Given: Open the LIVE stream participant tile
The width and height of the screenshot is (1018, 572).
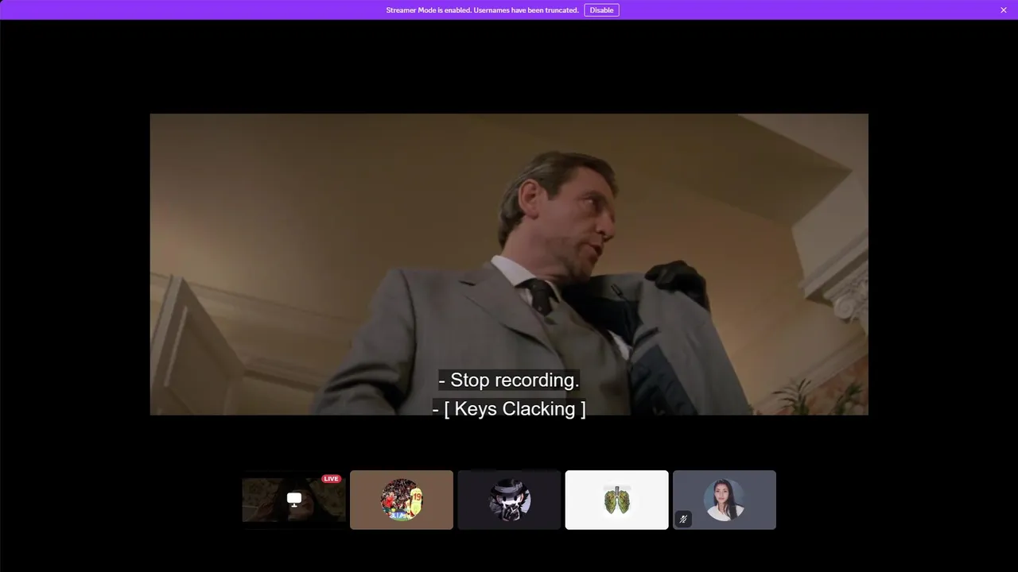Looking at the screenshot, I should [294, 500].
